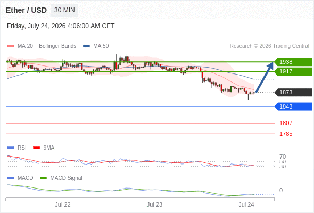The height and width of the screenshot is (213, 314).
Task: Select the 1917 green resistance label
Action: coord(293,71)
